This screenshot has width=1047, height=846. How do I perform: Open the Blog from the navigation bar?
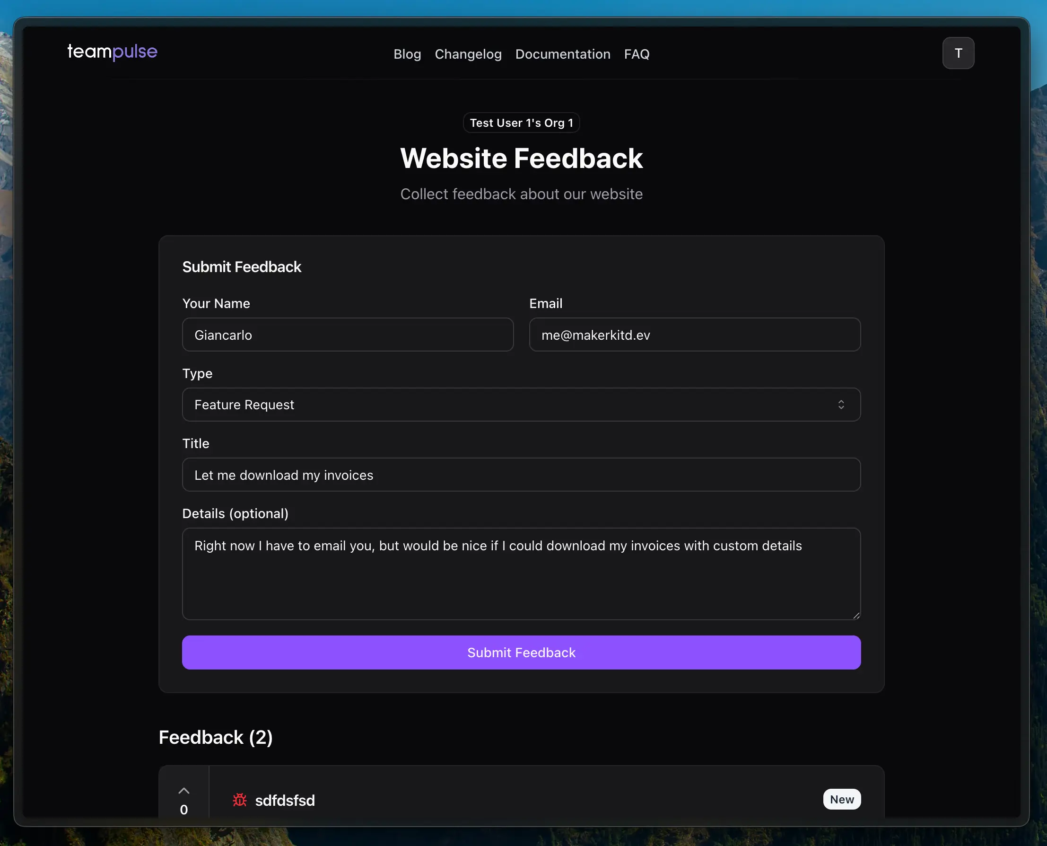tap(407, 54)
